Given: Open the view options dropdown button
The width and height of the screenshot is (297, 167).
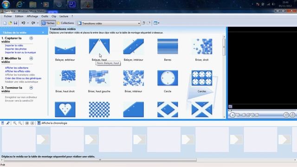Looking at the screenshot, I should pyautogui.click(x=156, y=23).
